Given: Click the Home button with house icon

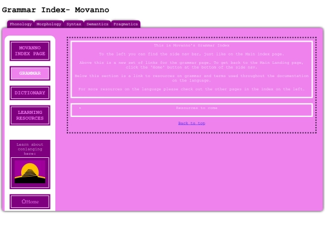Looking at the screenshot, I should tap(30, 201).
